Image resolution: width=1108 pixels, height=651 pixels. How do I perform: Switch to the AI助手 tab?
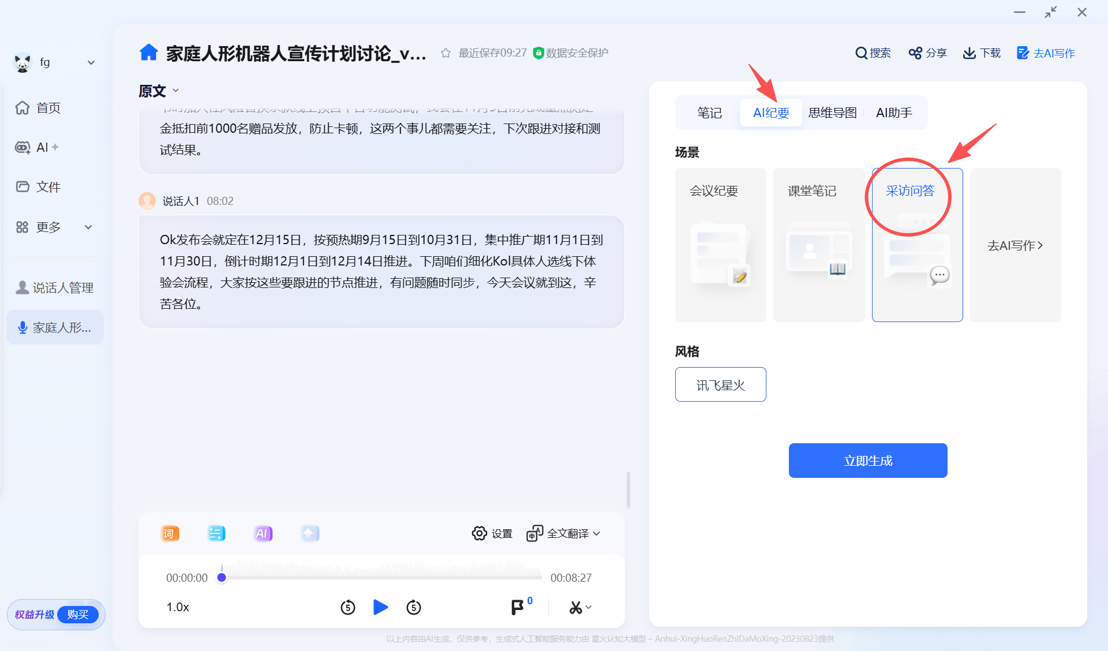pos(893,113)
